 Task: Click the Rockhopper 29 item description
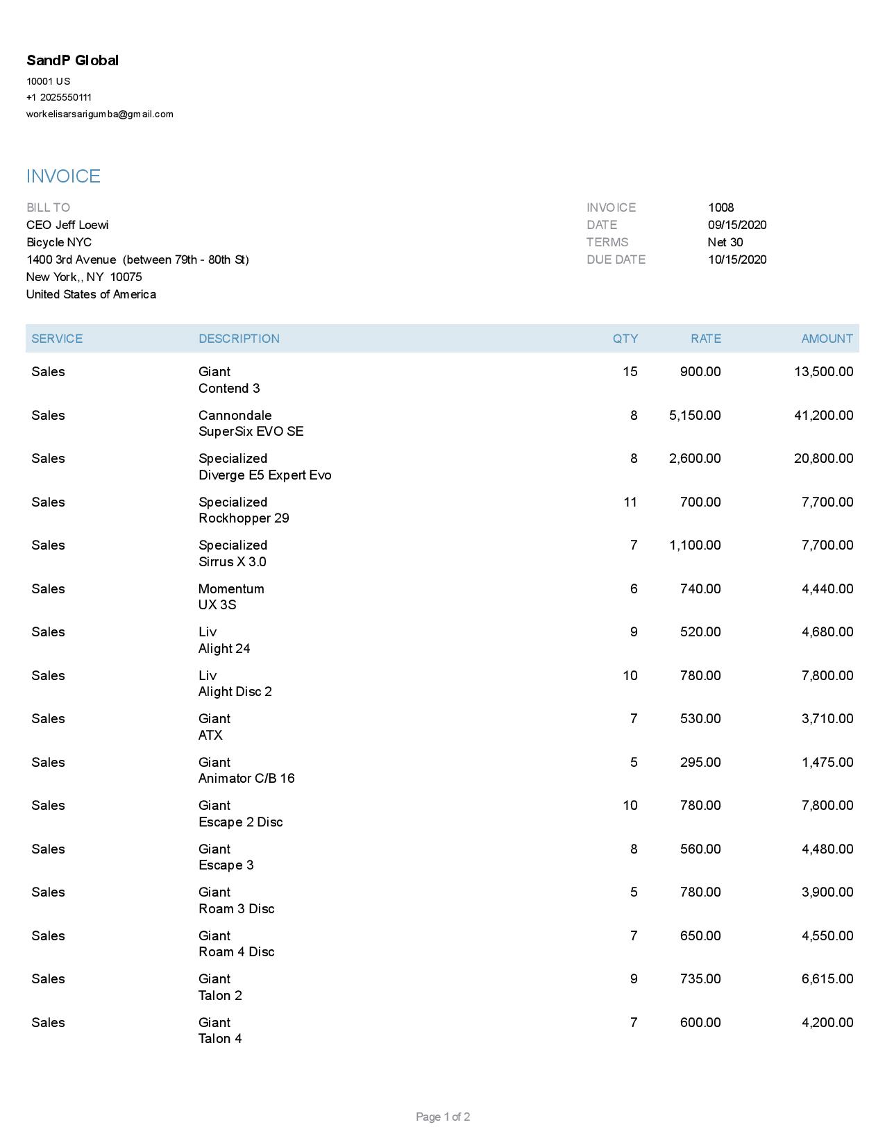coord(244,518)
